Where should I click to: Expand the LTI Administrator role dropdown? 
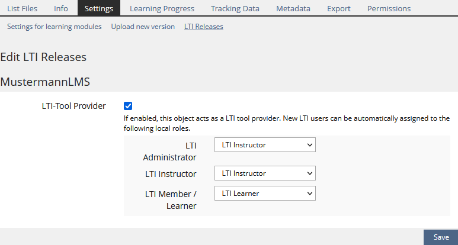[265, 145]
